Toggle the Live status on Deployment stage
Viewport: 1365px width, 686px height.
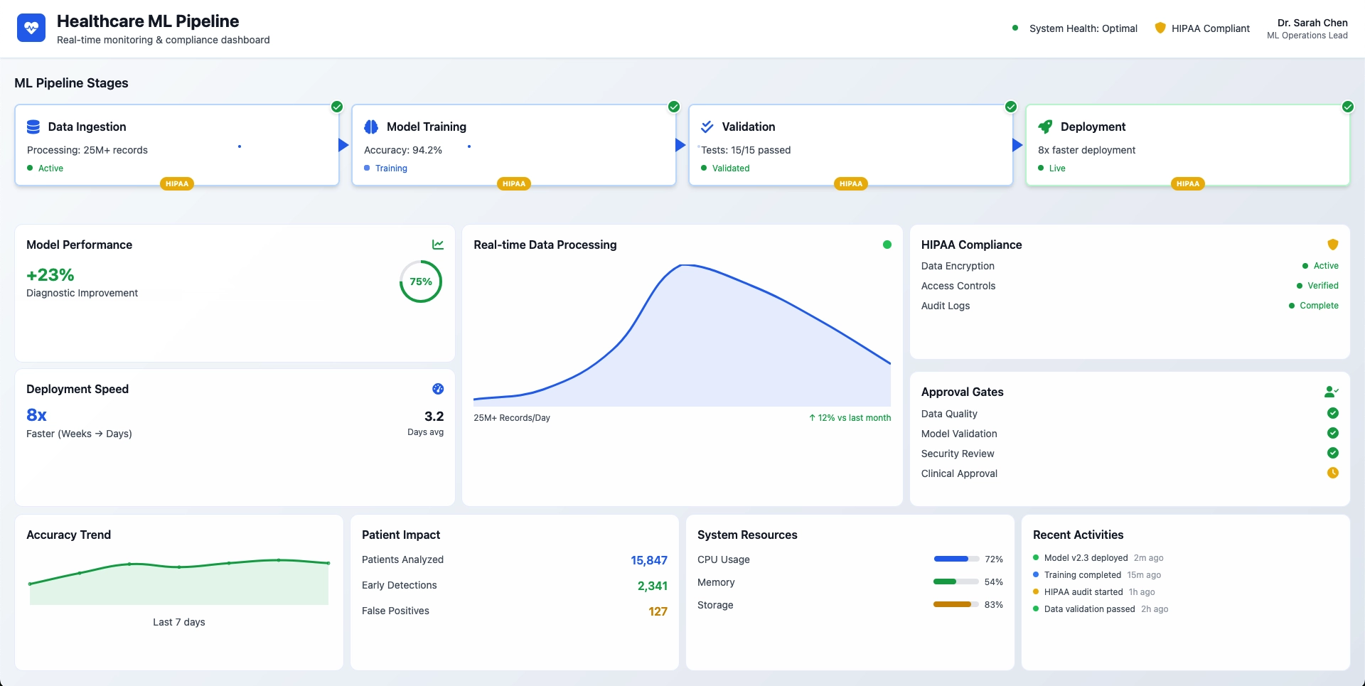1042,168
